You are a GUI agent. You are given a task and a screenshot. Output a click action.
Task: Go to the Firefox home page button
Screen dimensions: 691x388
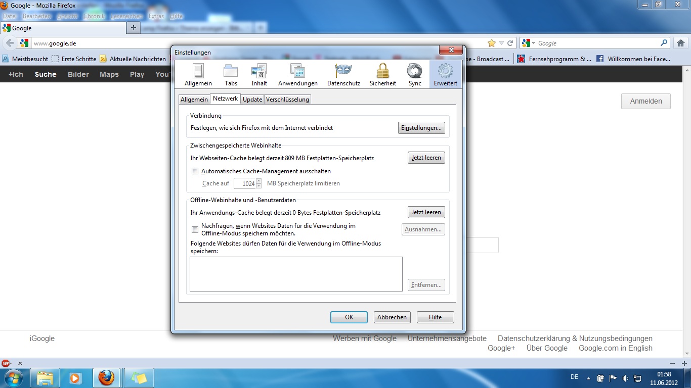681,43
